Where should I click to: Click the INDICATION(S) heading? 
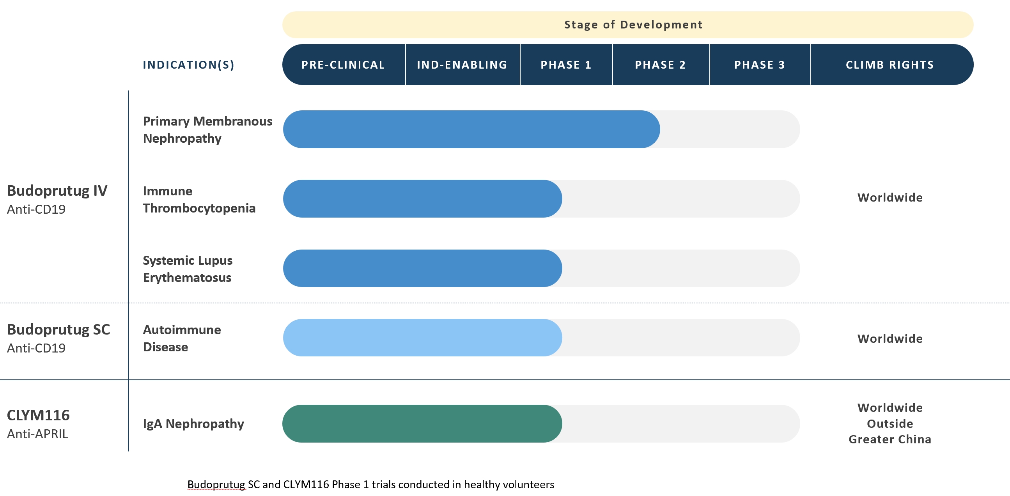tap(188, 65)
